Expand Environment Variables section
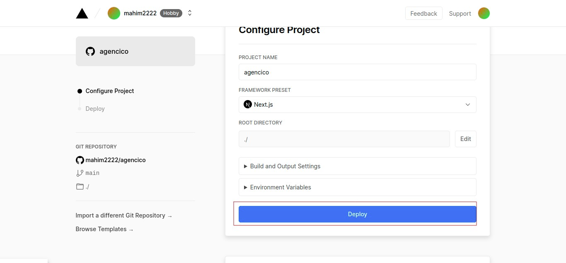 358,187
